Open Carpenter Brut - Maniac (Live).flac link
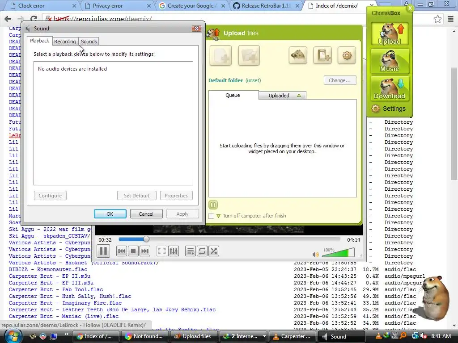Viewport: 458px width, 343px height. [x=64, y=317]
